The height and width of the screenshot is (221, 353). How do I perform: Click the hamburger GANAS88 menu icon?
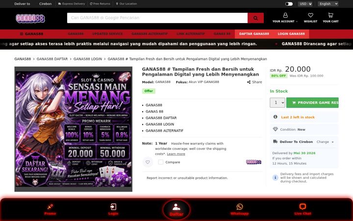click(x=22, y=34)
